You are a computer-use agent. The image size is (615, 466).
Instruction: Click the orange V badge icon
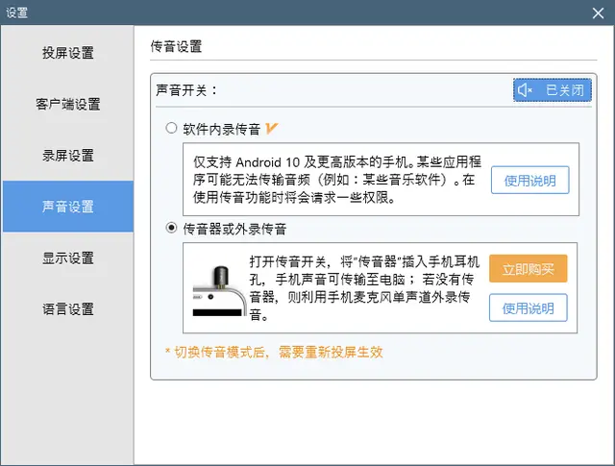(271, 128)
